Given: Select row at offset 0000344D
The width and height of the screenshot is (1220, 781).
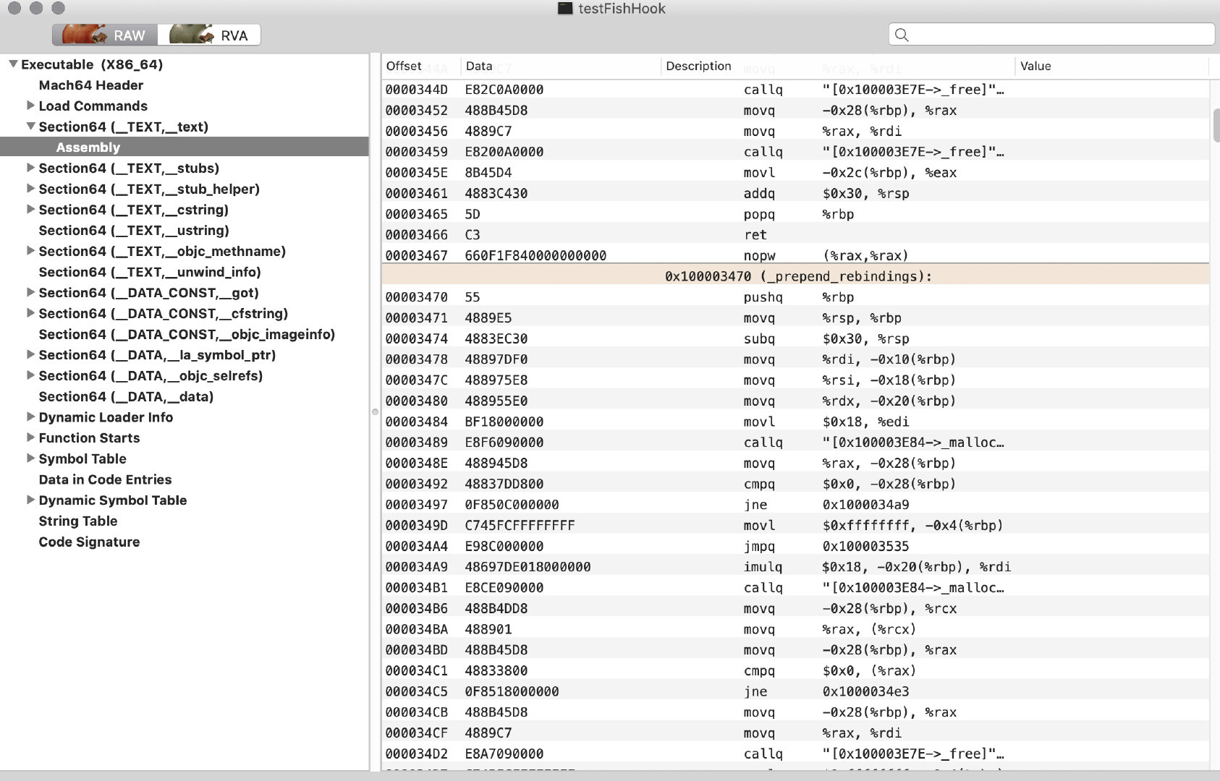Looking at the screenshot, I should (795, 90).
